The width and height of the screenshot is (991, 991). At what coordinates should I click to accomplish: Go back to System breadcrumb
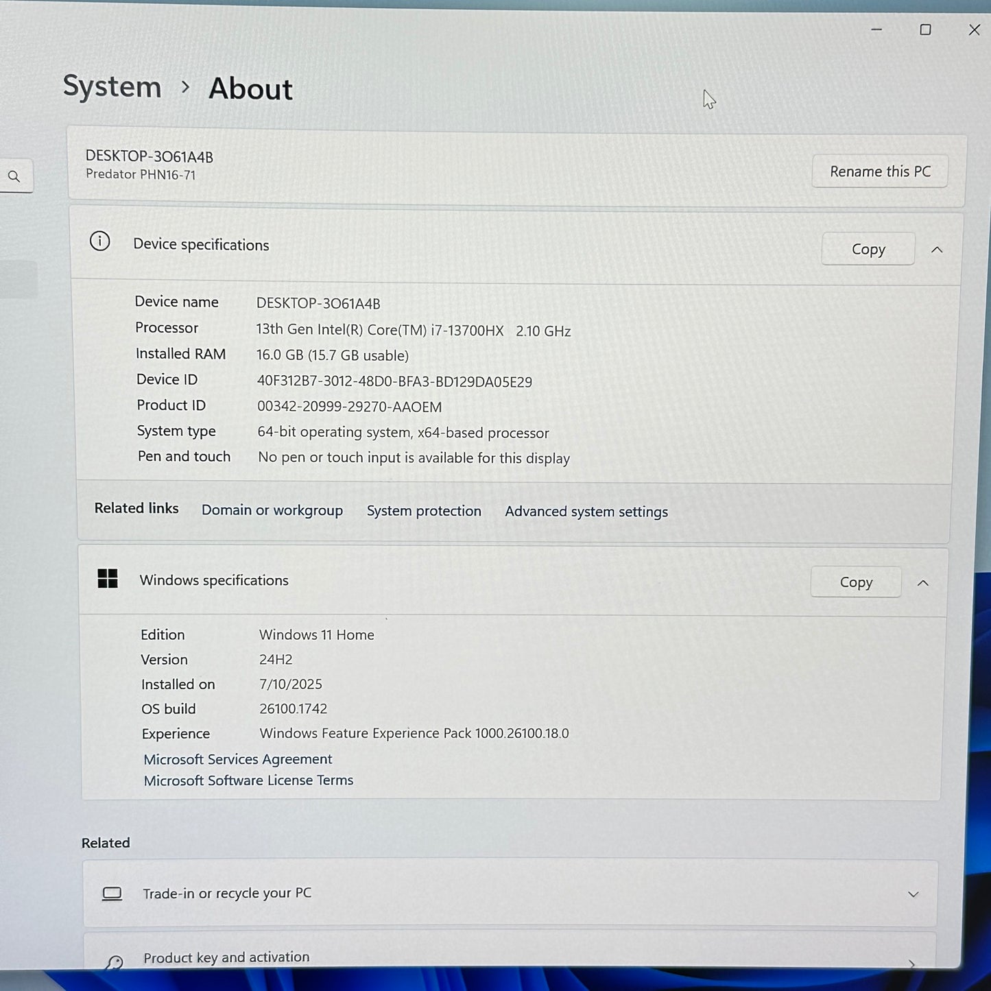pos(112,86)
